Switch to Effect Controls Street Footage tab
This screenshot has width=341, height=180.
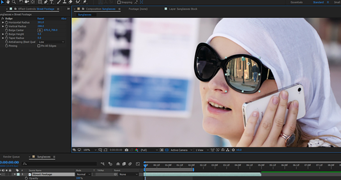click(36, 9)
